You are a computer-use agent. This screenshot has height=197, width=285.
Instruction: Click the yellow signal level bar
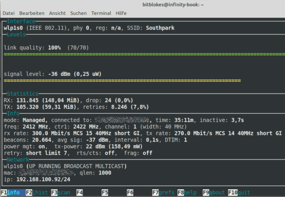[x=122, y=80]
